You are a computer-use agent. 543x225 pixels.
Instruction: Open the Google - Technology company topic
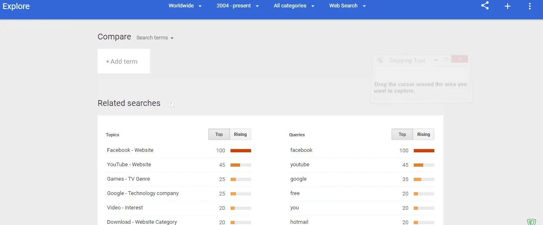point(143,193)
